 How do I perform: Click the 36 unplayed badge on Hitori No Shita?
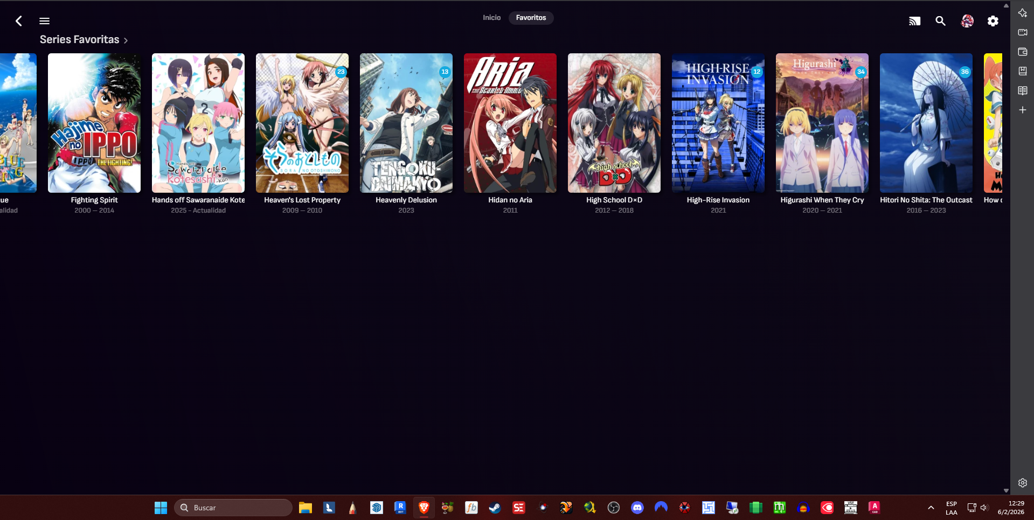coord(965,72)
